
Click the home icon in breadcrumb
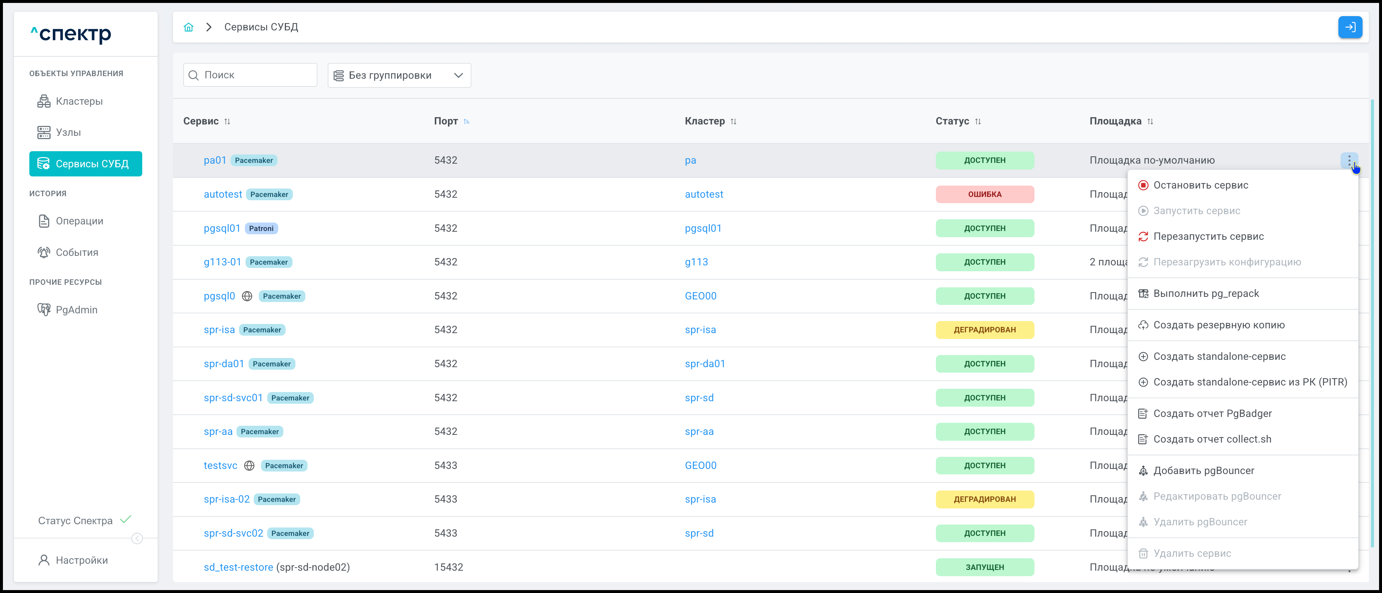click(188, 27)
